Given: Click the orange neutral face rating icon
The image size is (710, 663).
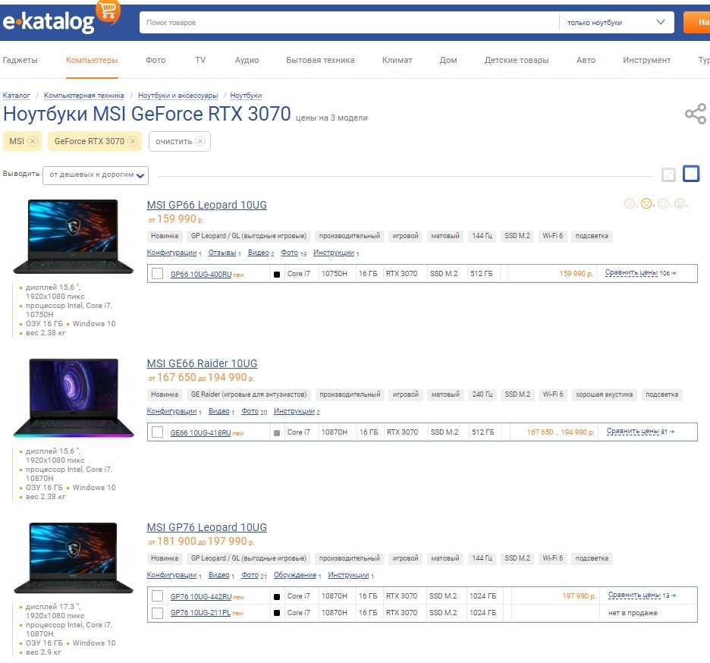Looking at the screenshot, I should (646, 204).
